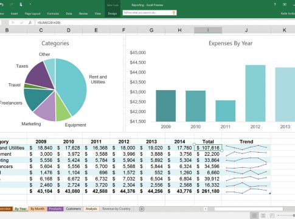Select grand total cell 261,180
Image resolution: width=295 pixels, height=219 pixels.
208,191
